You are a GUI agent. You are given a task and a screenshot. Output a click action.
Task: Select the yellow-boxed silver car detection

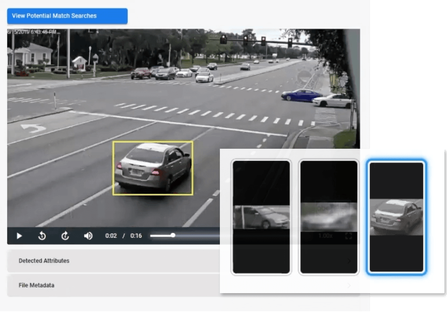click(x=153, y=168)
